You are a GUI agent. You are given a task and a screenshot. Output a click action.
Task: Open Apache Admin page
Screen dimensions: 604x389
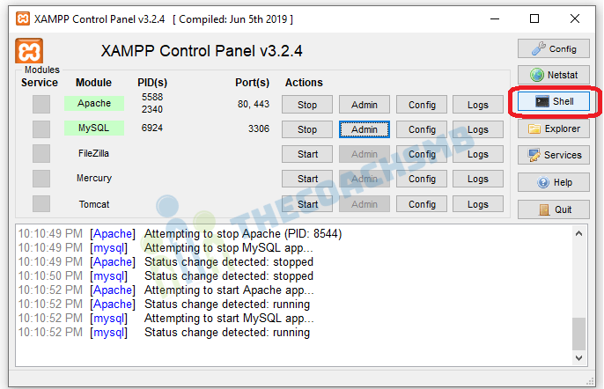point(364,105)
